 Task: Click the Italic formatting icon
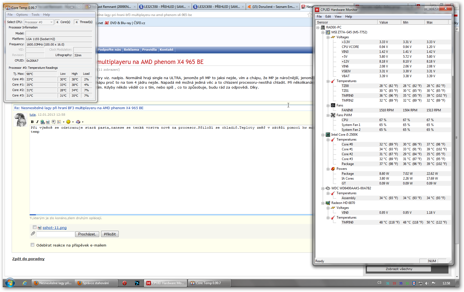tap(37, 122)
